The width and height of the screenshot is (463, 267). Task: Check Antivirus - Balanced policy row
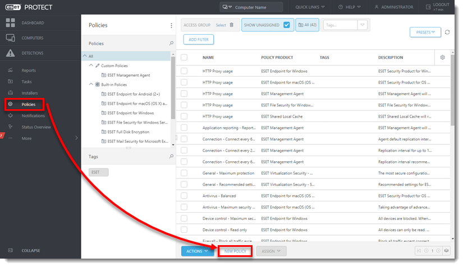184,196
